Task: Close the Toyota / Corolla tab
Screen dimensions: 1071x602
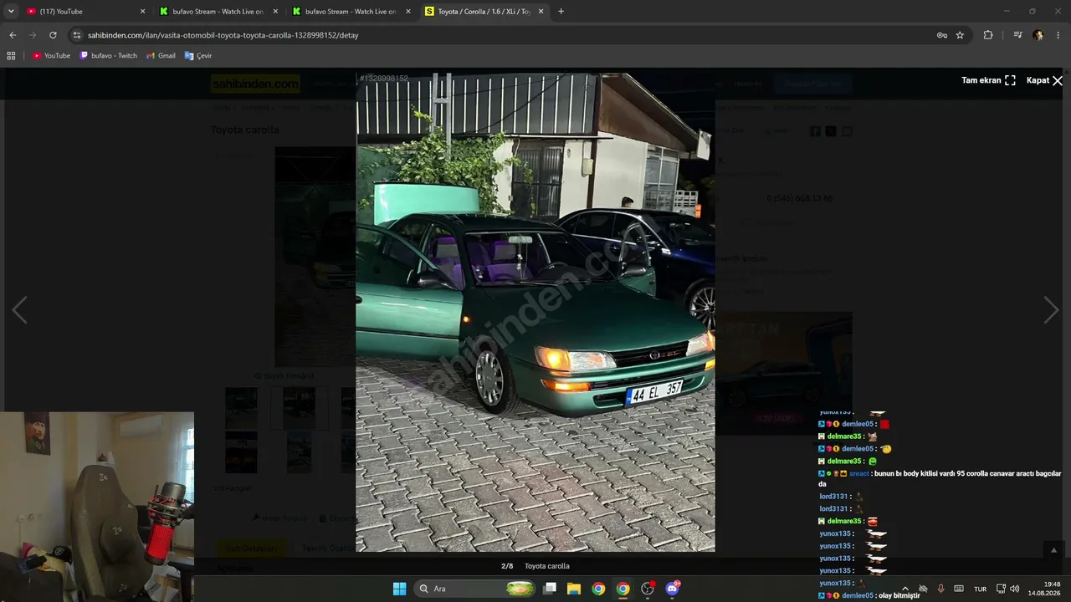Action: pyautogui.click(x=541, y=12)
